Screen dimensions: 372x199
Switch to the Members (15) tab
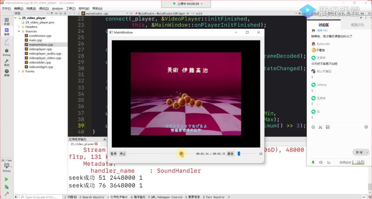click(x=357, y=25)
